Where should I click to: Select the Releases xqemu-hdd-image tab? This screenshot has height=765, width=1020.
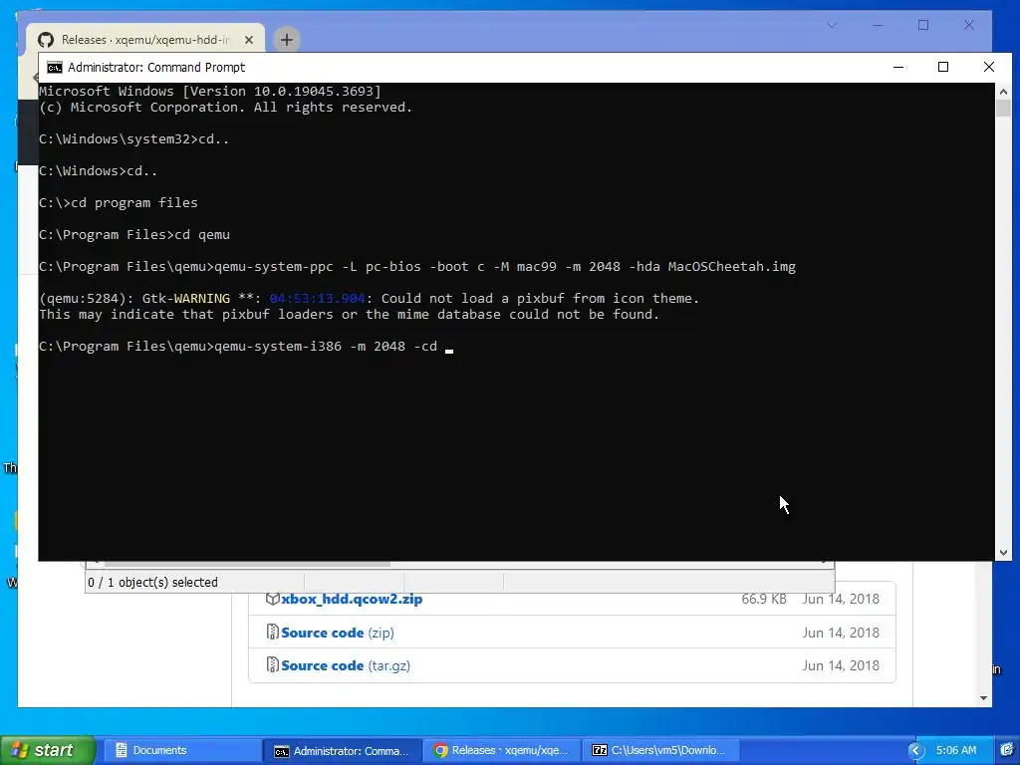[x=145, y=40]
